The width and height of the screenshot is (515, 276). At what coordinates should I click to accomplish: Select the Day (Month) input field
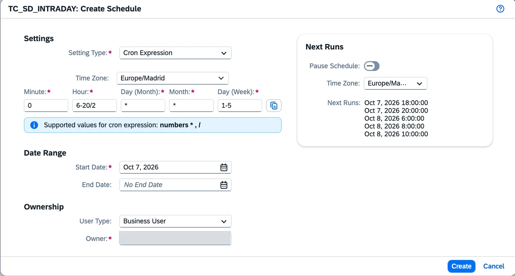click(x=143, y=106)
